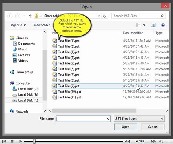Change view with the view icon
173x144 pixels.
(138, 25)
